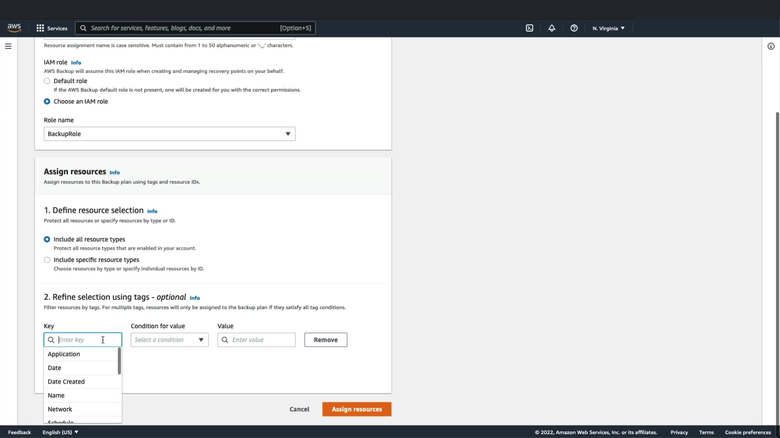
Task: Open the Select a condition dropdown
Action: [169, 340]
